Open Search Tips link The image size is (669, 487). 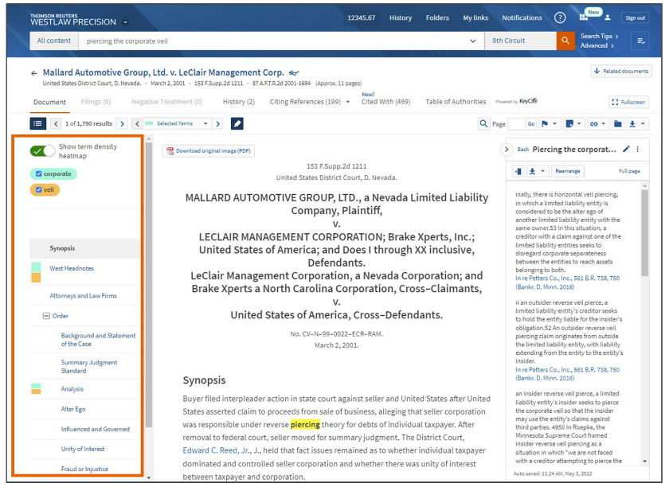click(599, 37)
